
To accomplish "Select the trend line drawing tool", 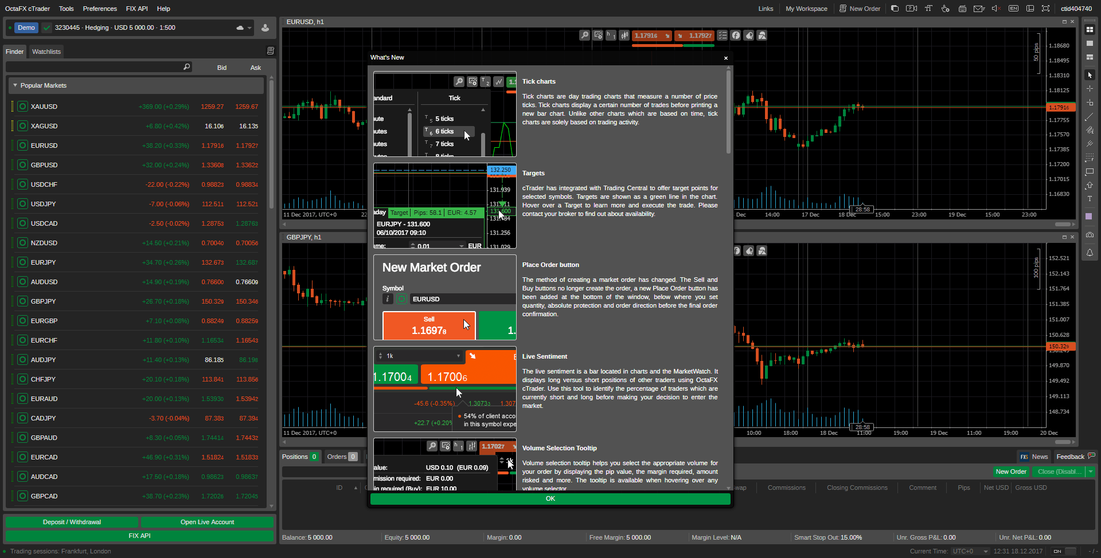I will tap(1090, 116).
